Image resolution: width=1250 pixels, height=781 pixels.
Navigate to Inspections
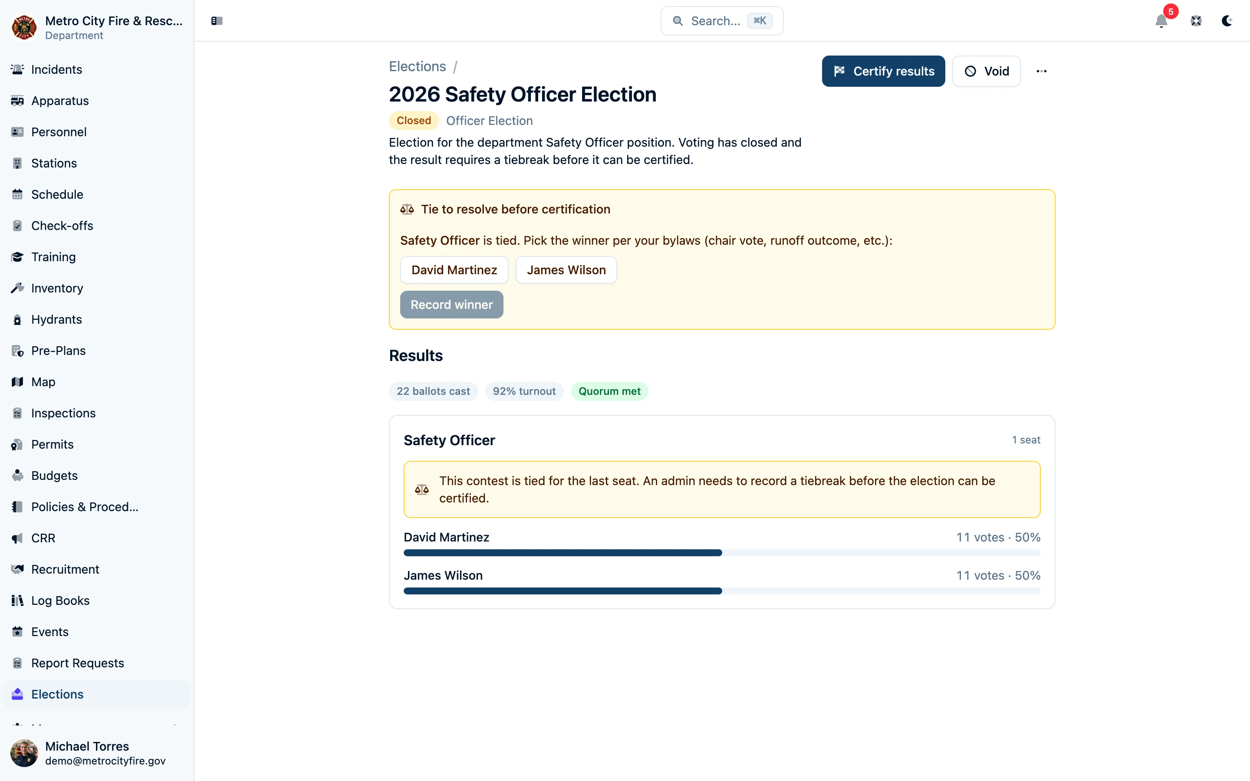pos(97,413)
